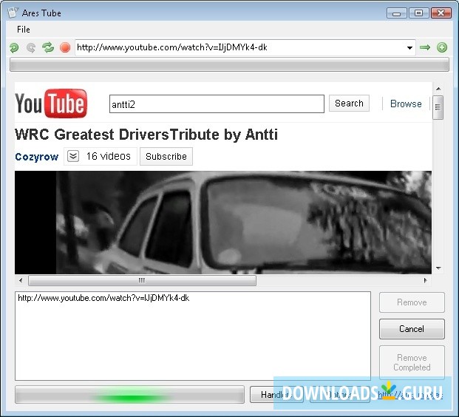Click the horizontal scrollbar thumb
The height and width of the screenshot is (417, 459).
coord(142,280)
